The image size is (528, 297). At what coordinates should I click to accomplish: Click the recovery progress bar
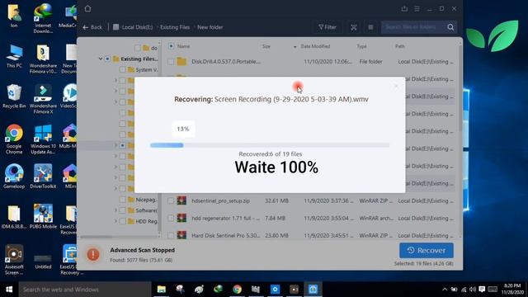pos(270,145)
